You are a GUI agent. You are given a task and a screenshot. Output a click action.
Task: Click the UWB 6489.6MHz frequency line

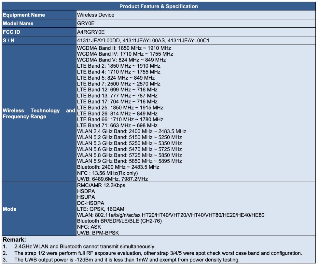click(x=112, y=179)
